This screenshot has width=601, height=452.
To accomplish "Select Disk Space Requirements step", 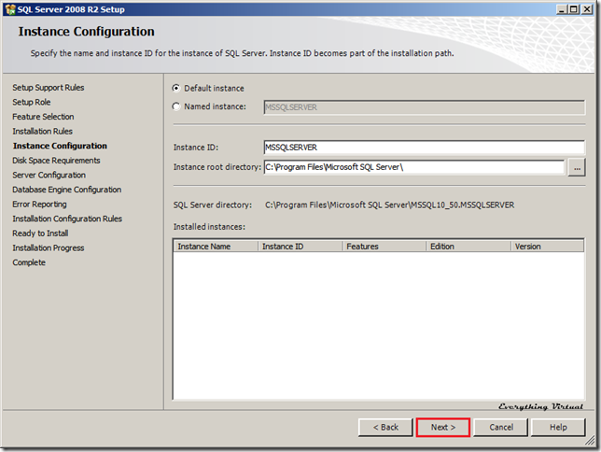I will (56, 161).
